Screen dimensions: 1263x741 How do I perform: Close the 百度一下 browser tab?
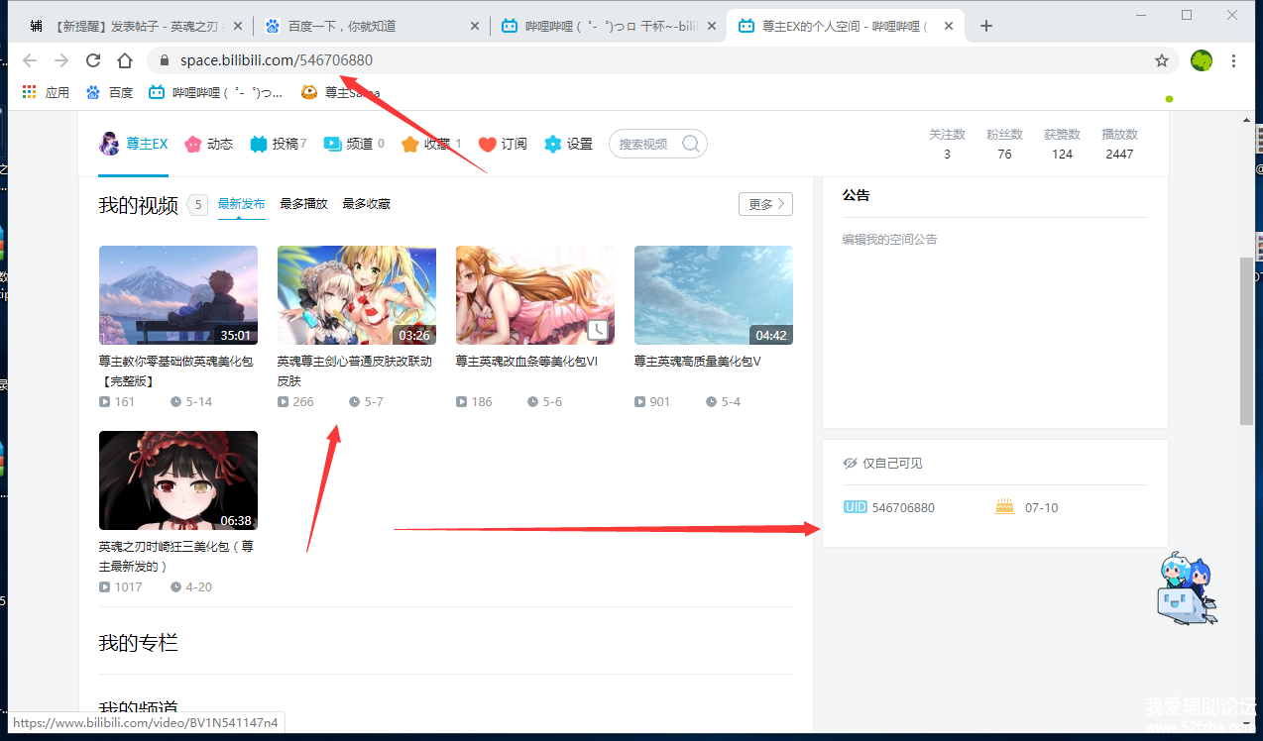coord(474,26)
